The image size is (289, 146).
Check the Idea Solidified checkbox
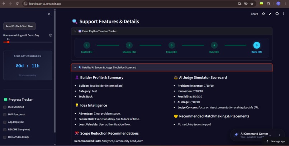(5, 107)
